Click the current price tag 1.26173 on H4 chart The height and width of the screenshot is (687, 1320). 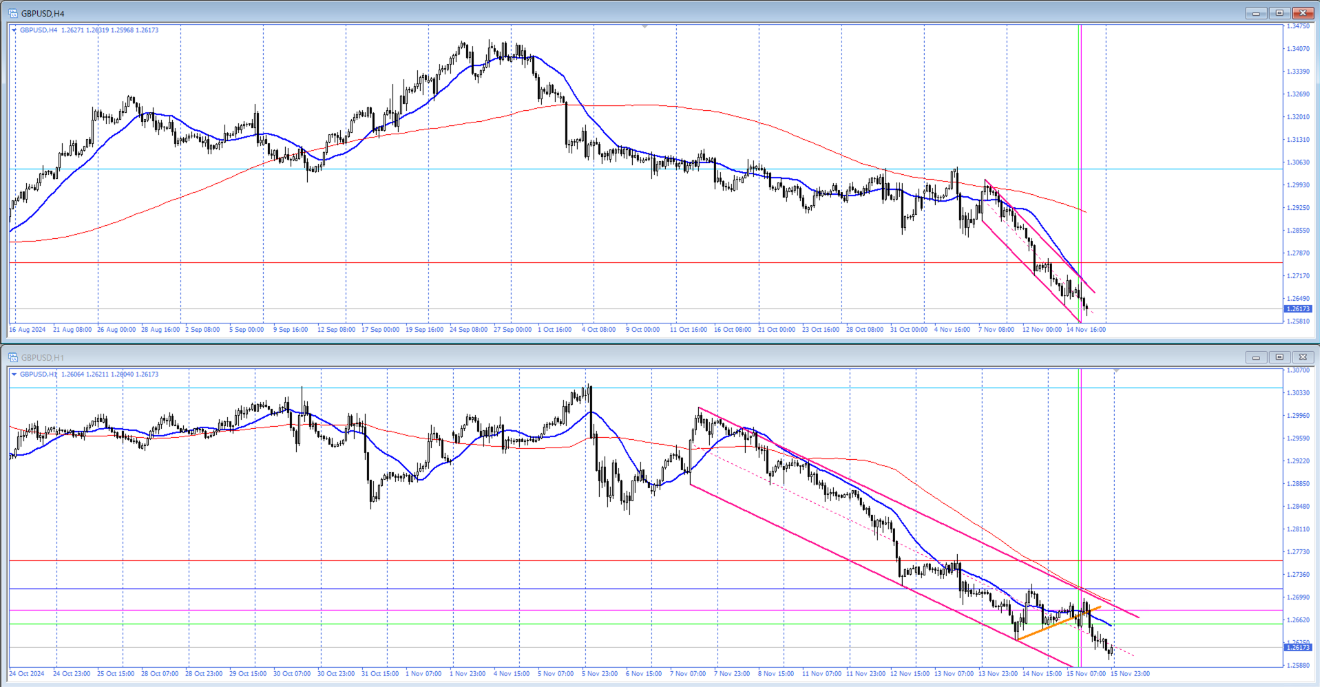point(1299,309)
